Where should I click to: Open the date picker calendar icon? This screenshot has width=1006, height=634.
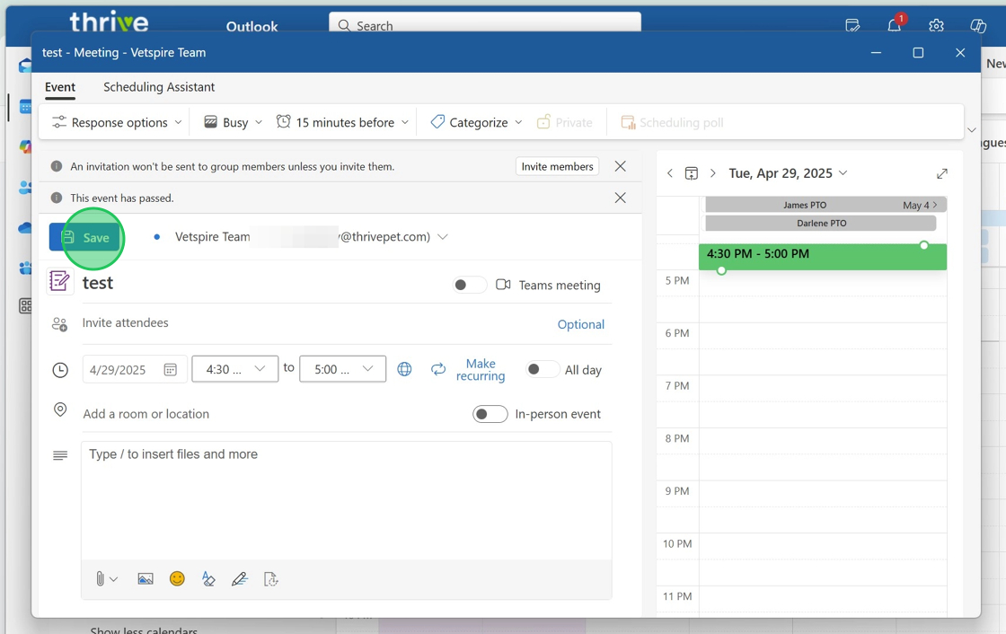171,369
